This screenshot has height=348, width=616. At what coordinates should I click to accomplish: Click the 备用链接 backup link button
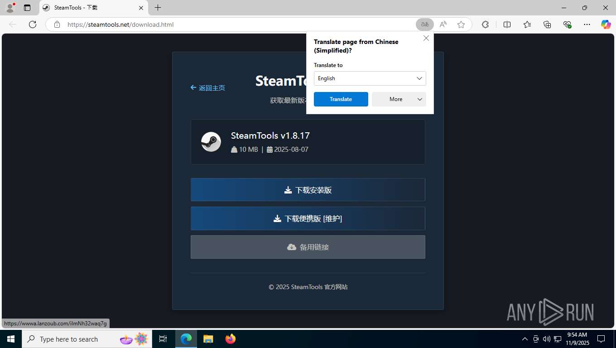pyautogui.click(x=308, y=247)
